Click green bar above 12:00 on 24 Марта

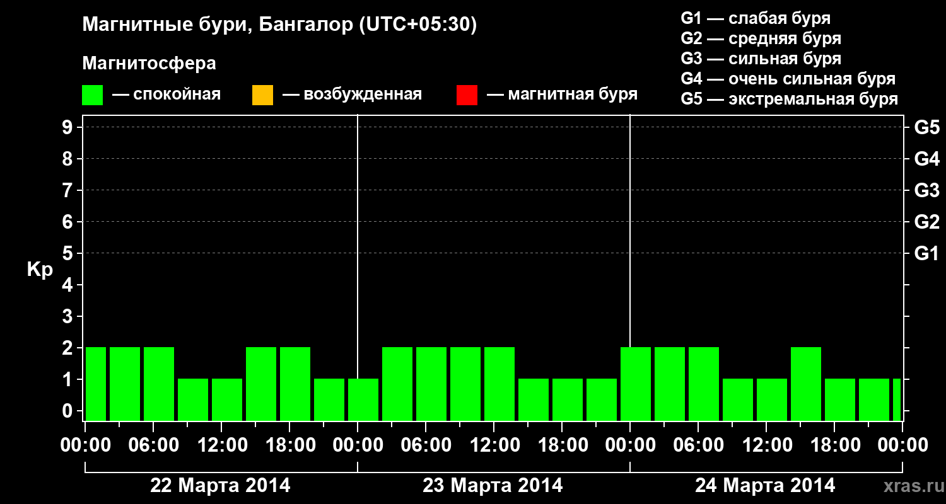click(772, 399)
